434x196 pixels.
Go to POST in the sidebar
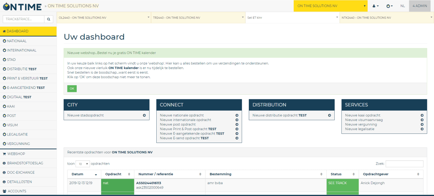click(28, 116)
